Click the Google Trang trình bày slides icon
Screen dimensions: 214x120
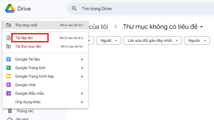[x=9, y=76]
